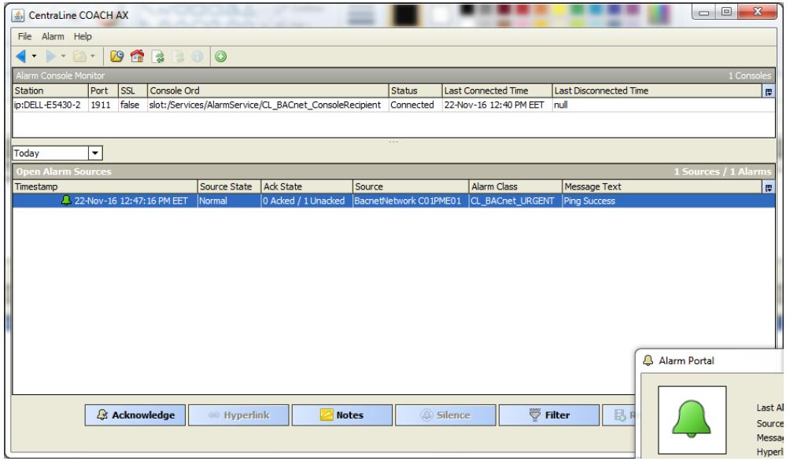Click the Refresh page icon
The width and height of the screenshot is (790, 461).
(x=158, y=57)
